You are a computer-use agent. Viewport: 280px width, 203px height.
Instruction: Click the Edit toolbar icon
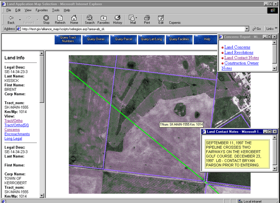(x=161, y=20)
